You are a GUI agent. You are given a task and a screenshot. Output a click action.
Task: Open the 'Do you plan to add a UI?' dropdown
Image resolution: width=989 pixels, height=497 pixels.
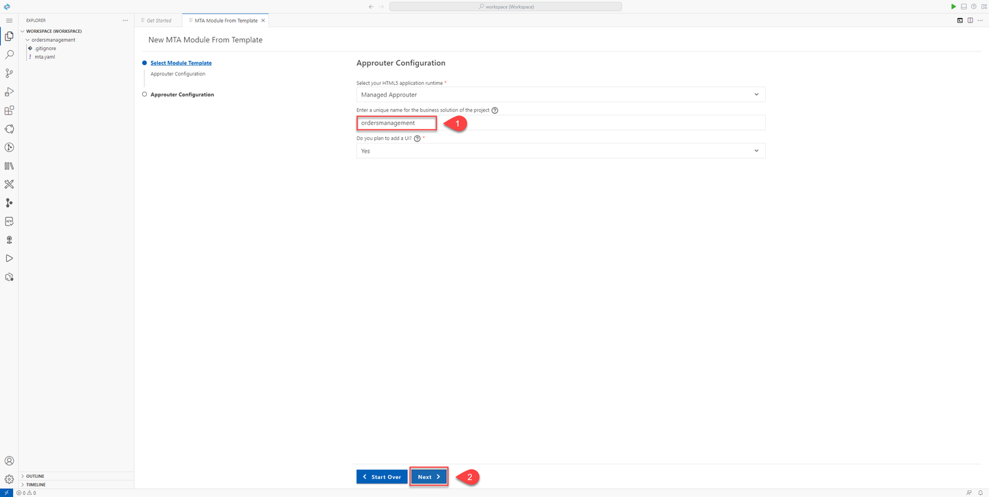560,151
